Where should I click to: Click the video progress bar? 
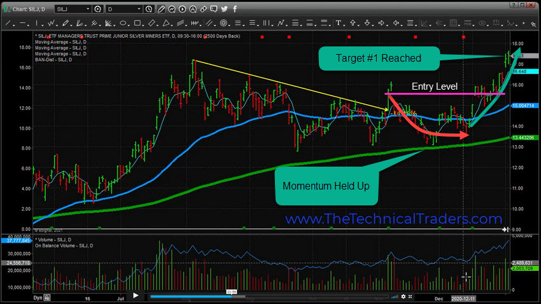[x=269, y=296]
